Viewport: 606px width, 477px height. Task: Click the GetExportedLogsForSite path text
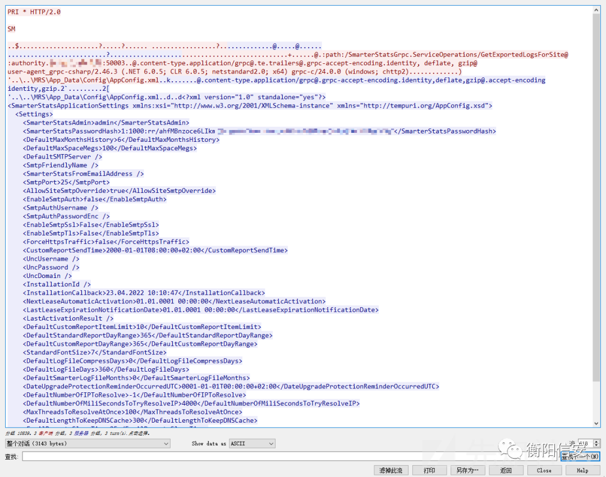tap(444, 55)
